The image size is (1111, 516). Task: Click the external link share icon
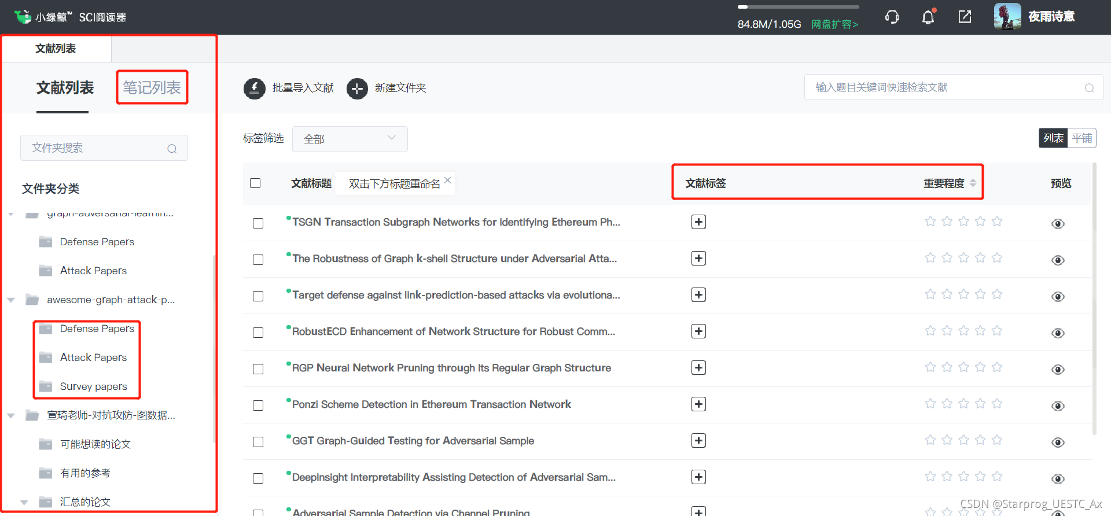click(965, 17)
